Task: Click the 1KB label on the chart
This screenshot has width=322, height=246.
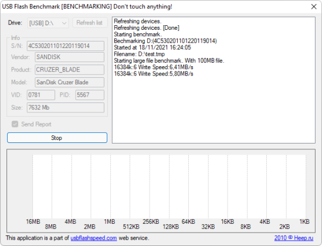Action: [304, 221]
